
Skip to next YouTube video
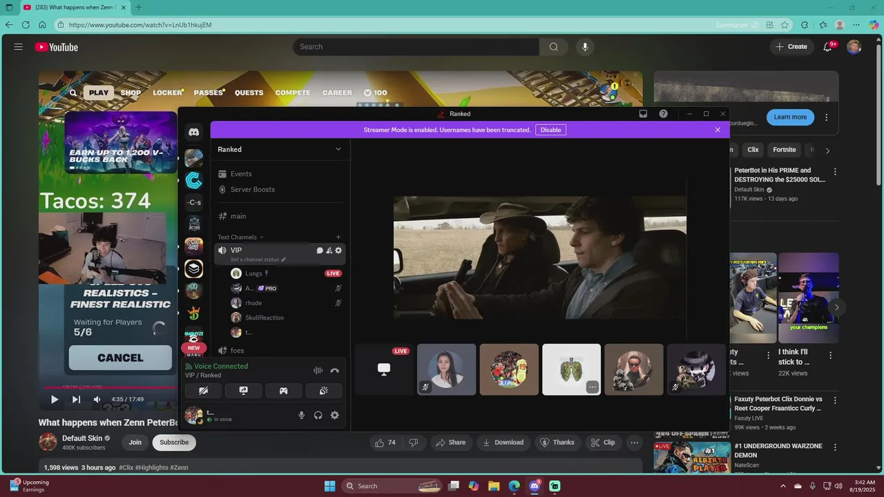tap(76, 399)
